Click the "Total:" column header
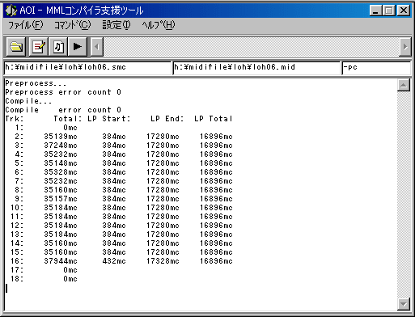The width and height of the screenshot is (415, 317). tap(68, 119)
